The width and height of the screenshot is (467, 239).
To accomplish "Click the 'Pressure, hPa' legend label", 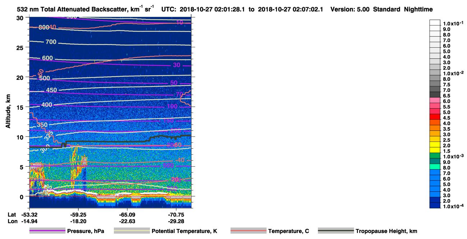I will pos(85,231).
